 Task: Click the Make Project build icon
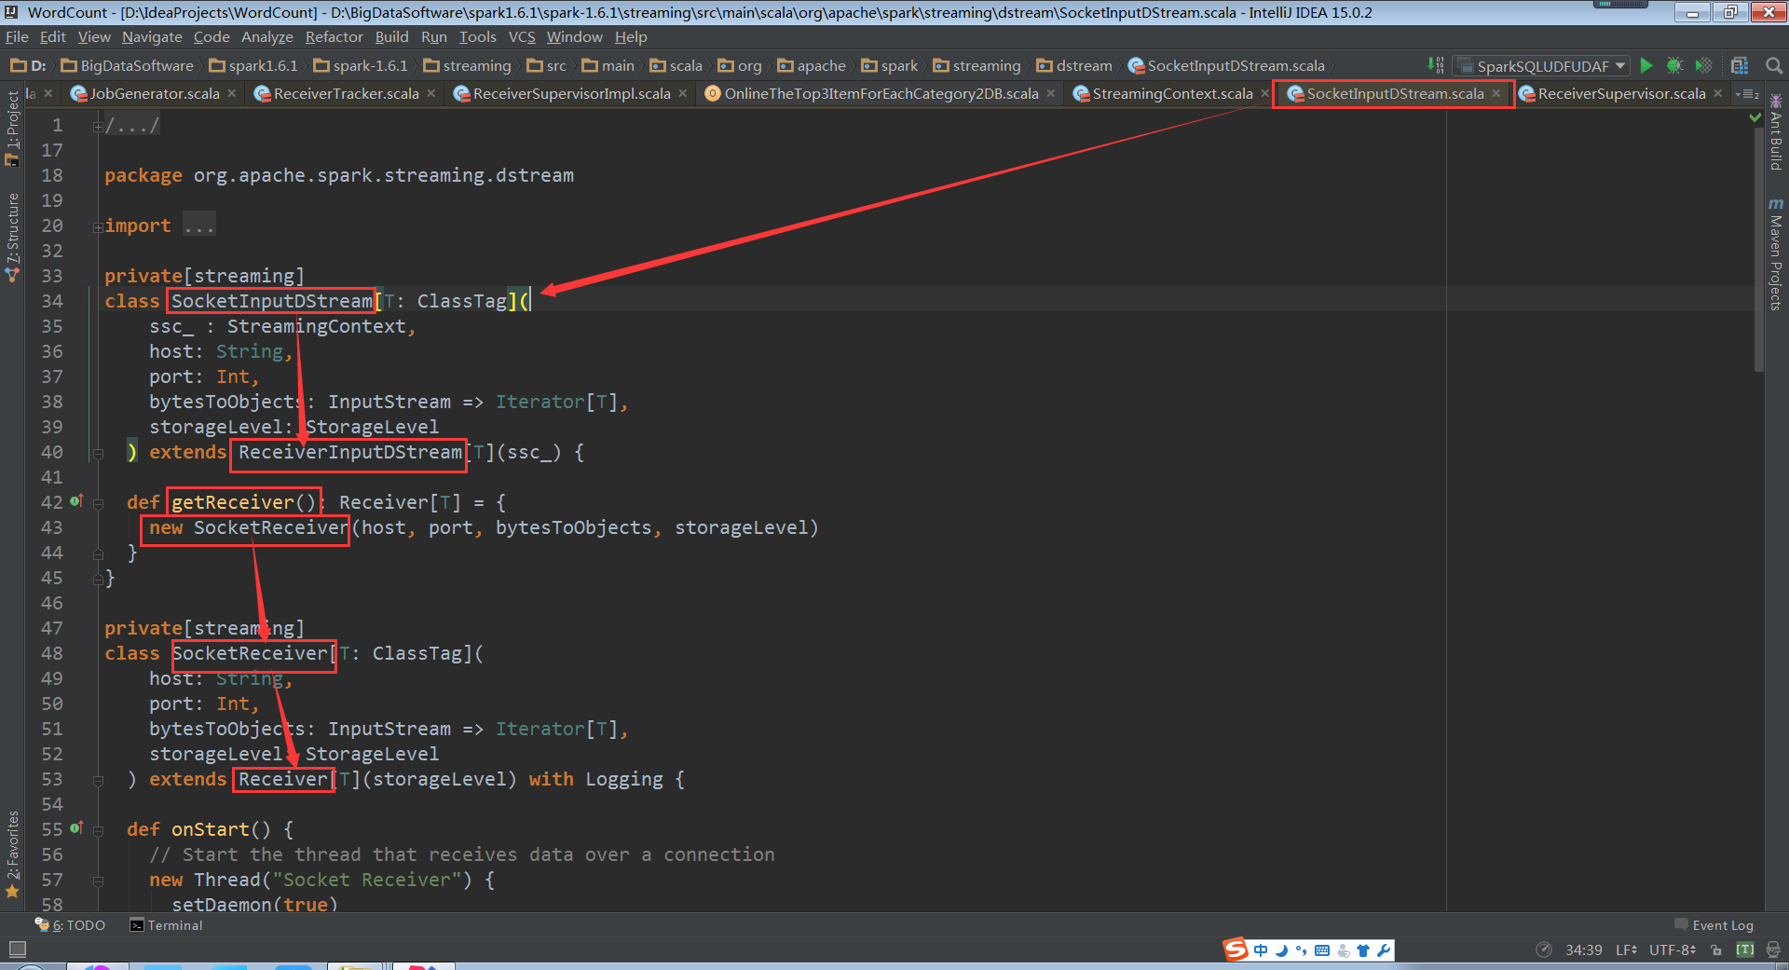click(x=1436, y=65)
